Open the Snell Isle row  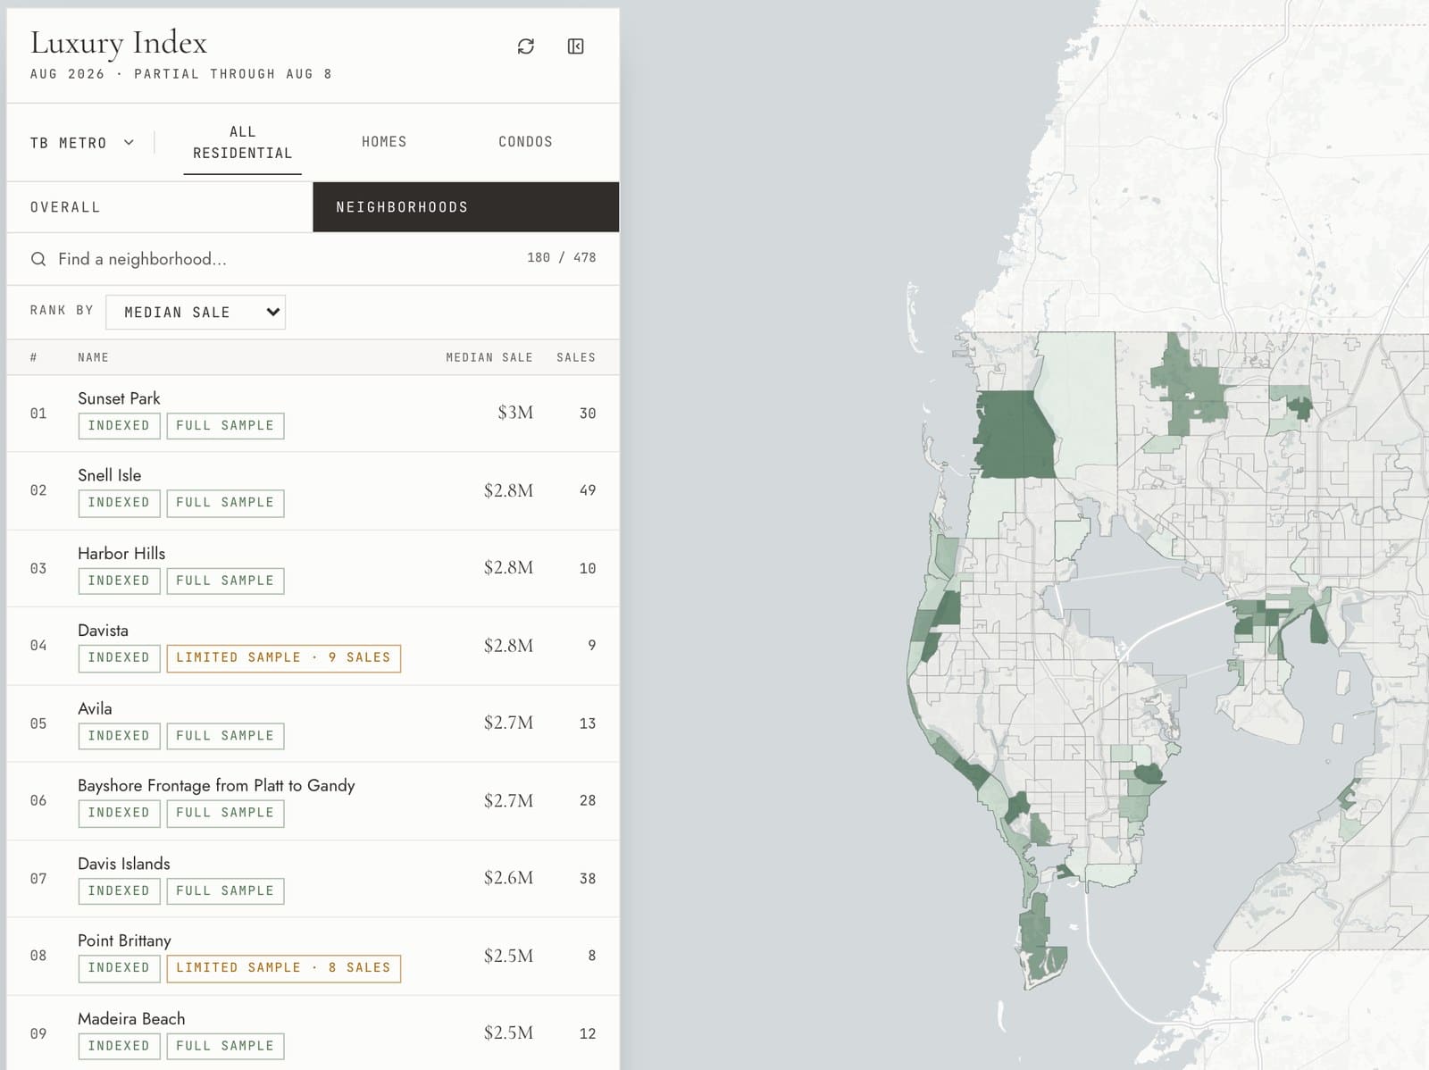pos(313,491)
